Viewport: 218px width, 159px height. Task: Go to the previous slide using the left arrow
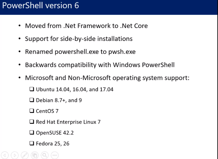(5, 155)
